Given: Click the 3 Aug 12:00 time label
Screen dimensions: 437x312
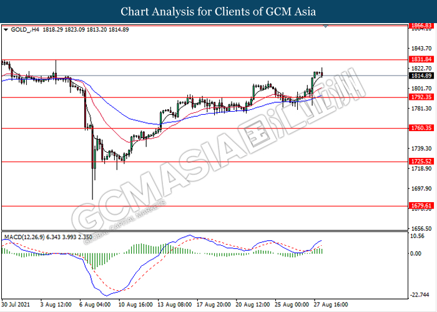Looking at the screenshot, I should [56, 305].
